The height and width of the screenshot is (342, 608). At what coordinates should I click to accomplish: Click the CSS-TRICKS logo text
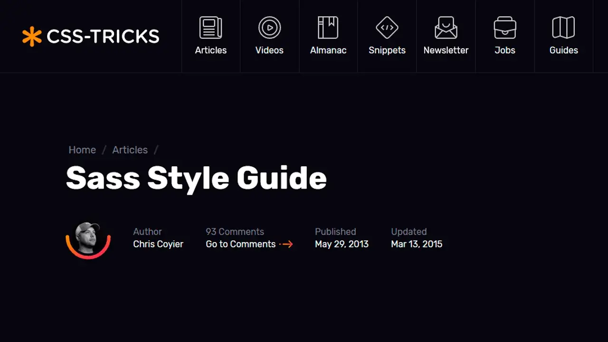pos(103,37)
